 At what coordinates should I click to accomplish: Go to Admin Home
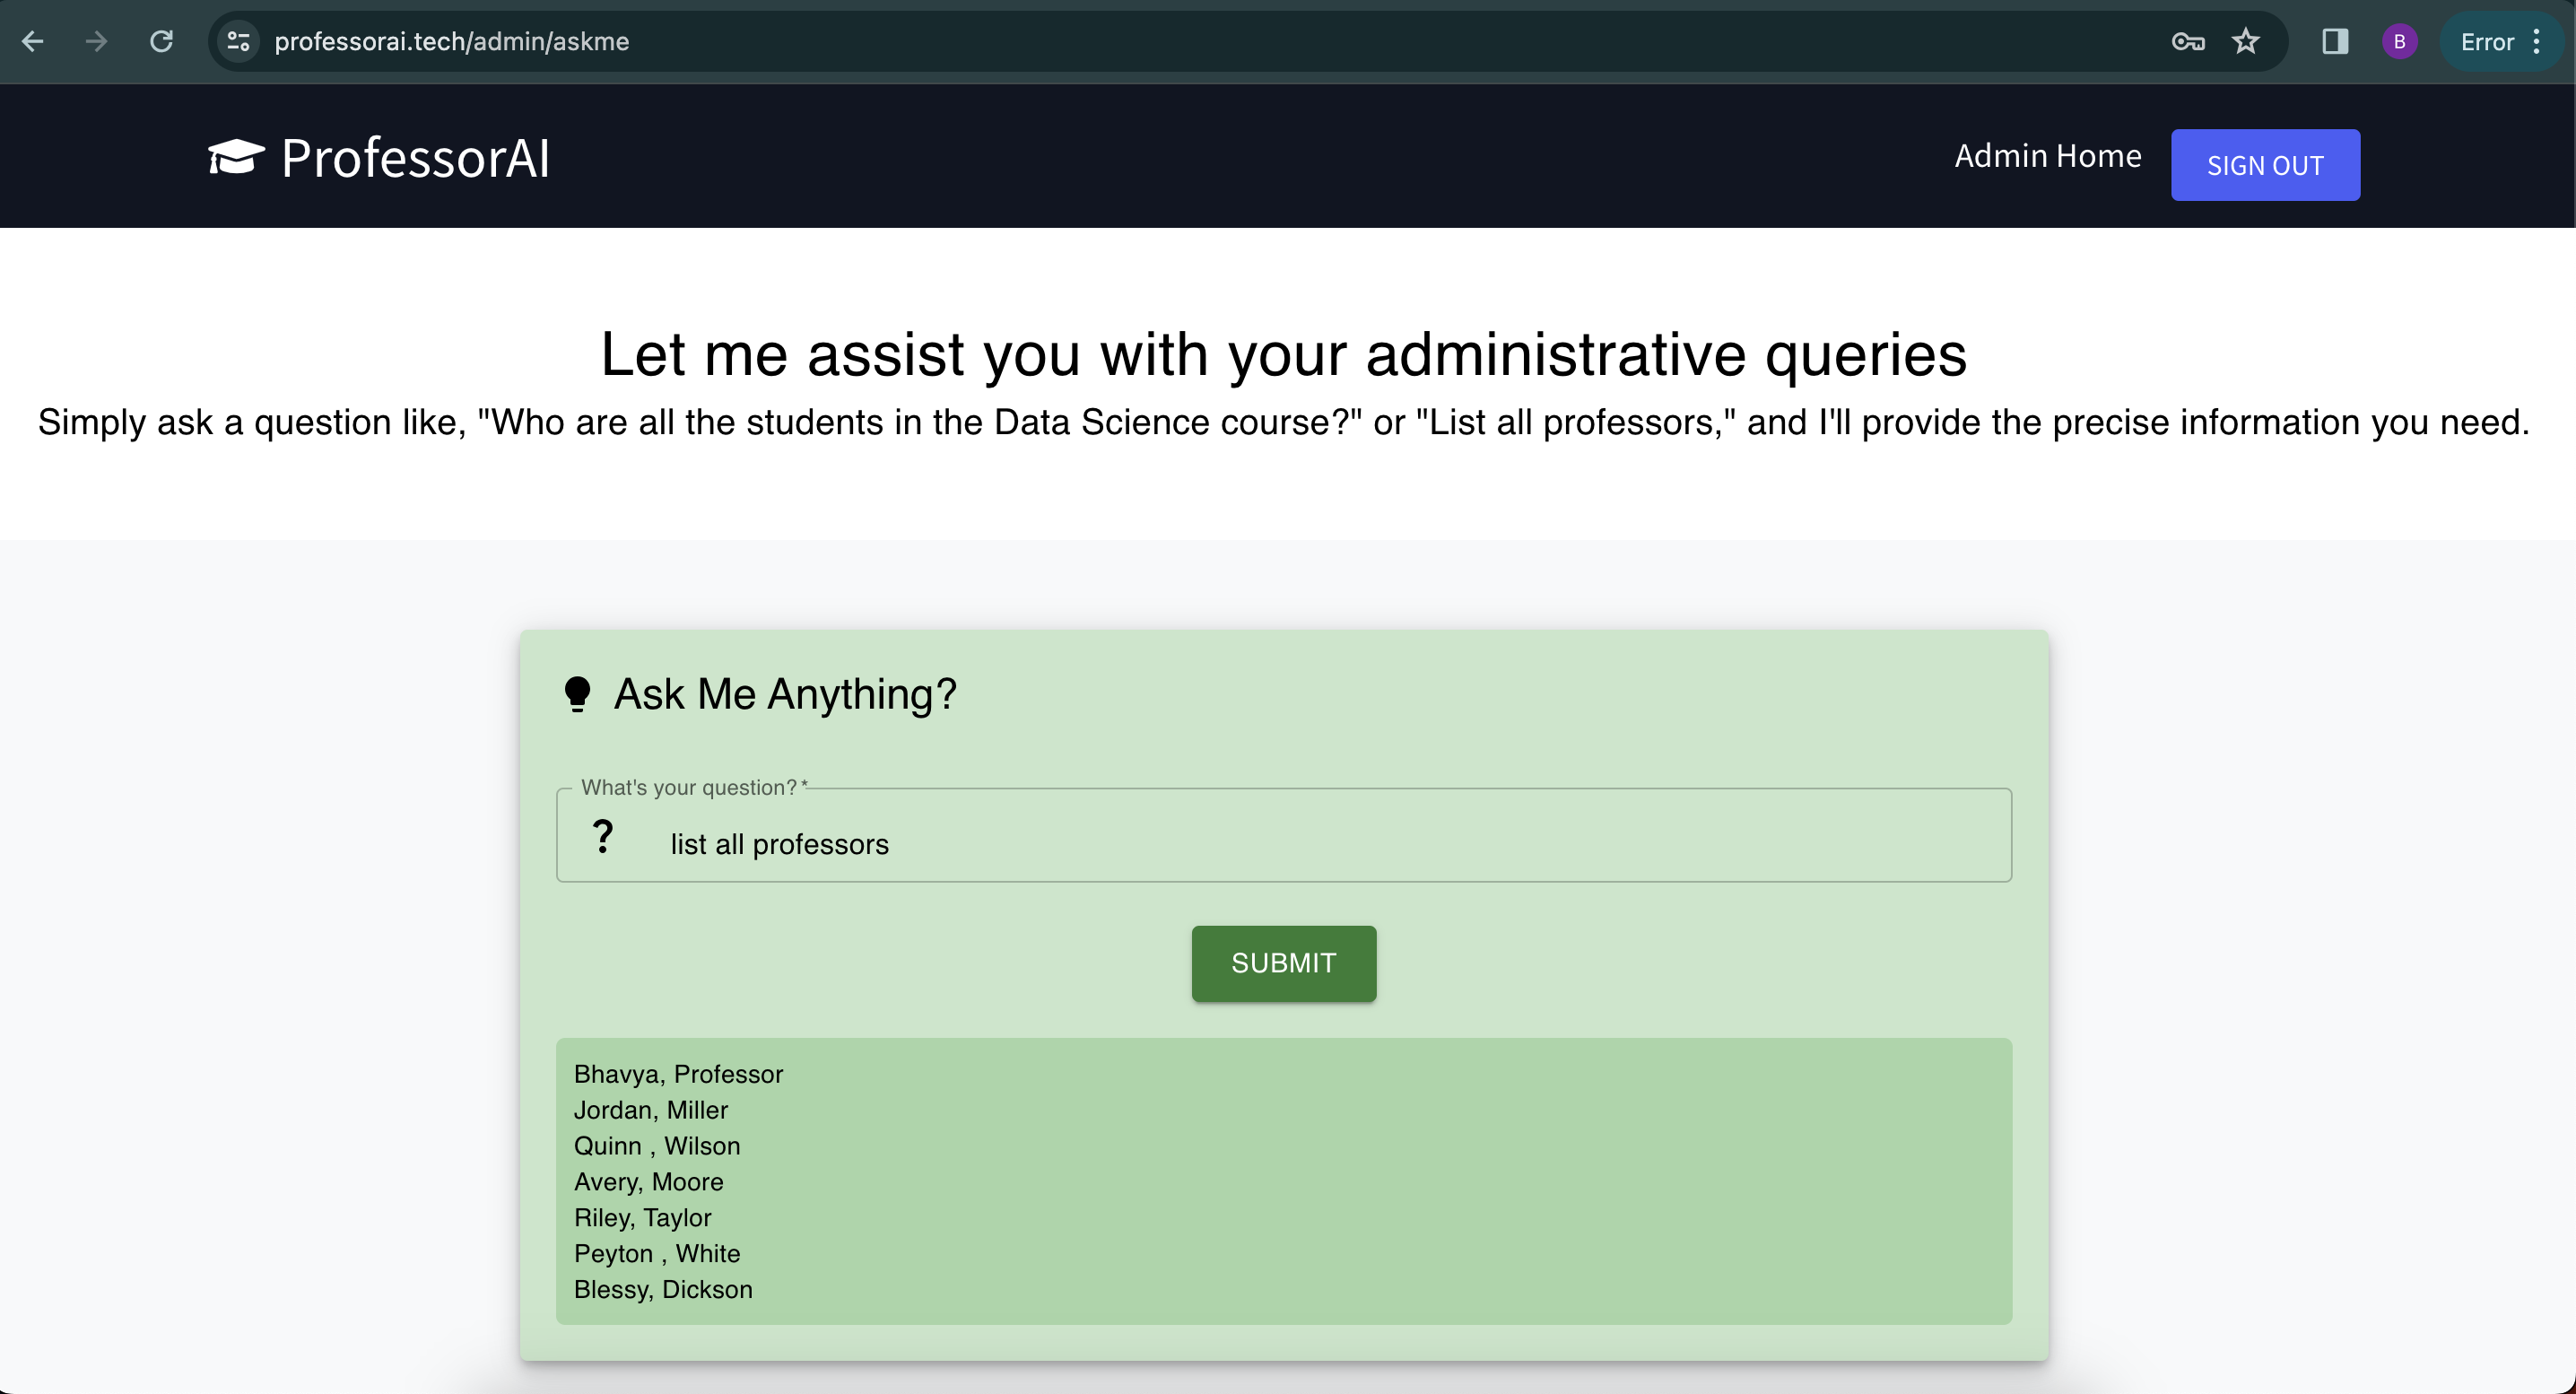tap(2047, 156)
